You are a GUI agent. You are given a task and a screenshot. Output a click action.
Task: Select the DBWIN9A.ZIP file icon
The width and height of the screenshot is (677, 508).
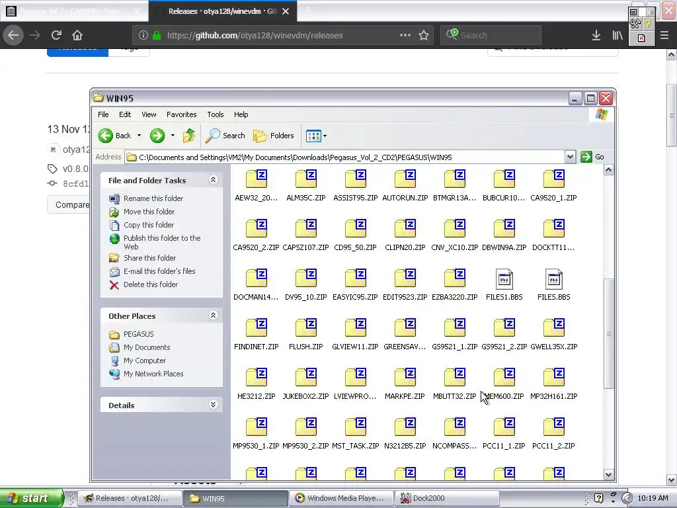(x=504, y=228)
